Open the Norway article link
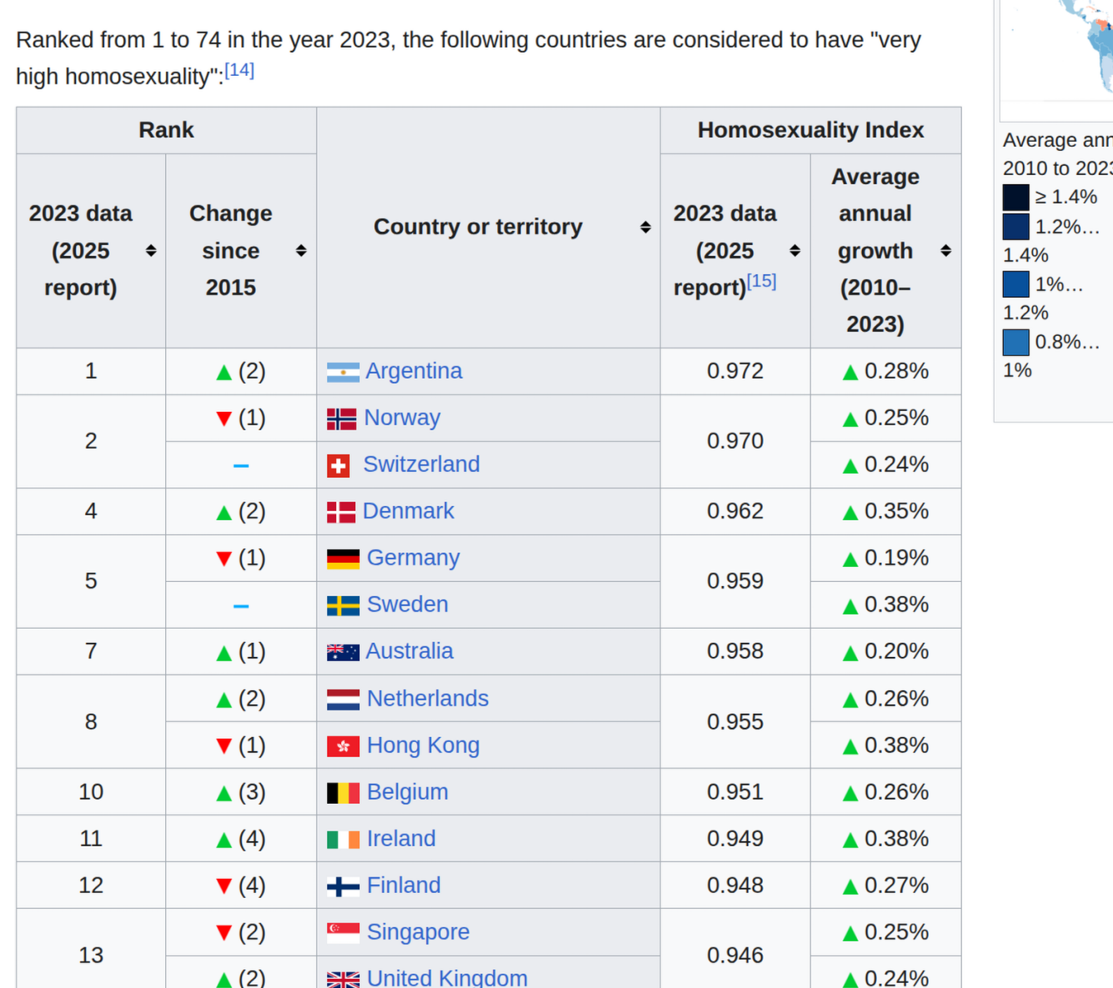Screen dimensions: 1113x988 pos(402,418)
